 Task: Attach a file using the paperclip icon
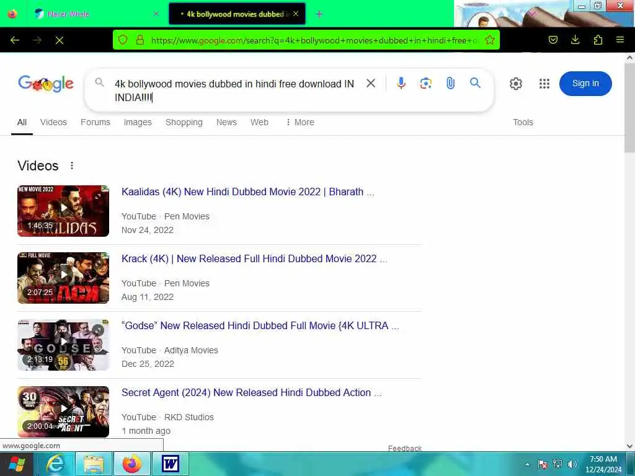(450, 84)
